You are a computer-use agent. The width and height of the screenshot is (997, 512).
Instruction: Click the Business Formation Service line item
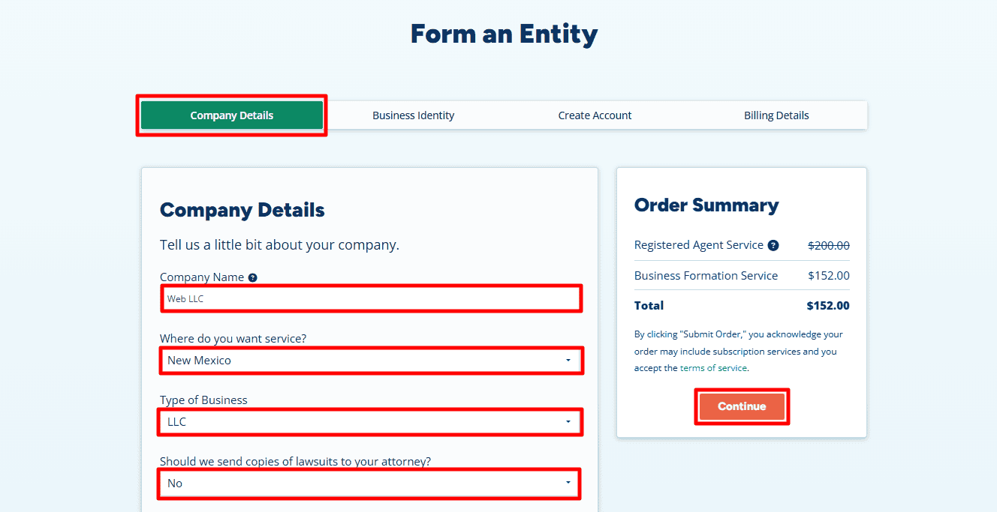[706, 276]
